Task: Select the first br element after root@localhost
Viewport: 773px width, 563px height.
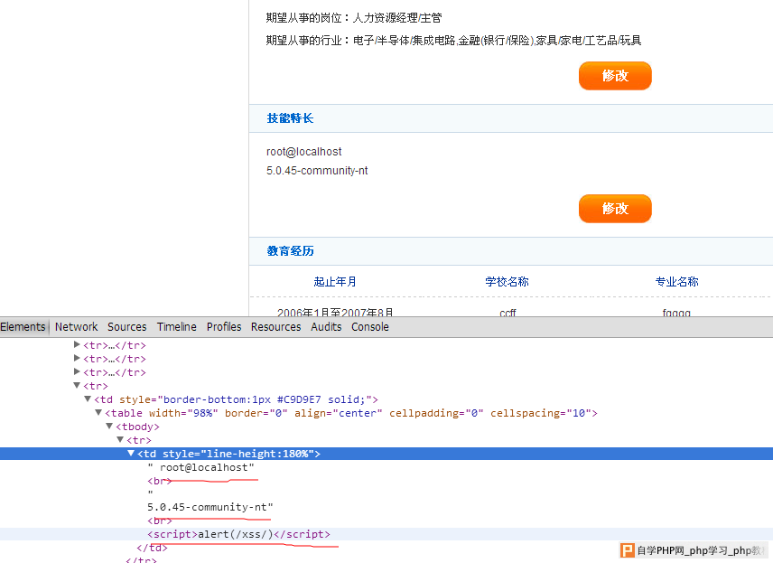Action: 159,481
